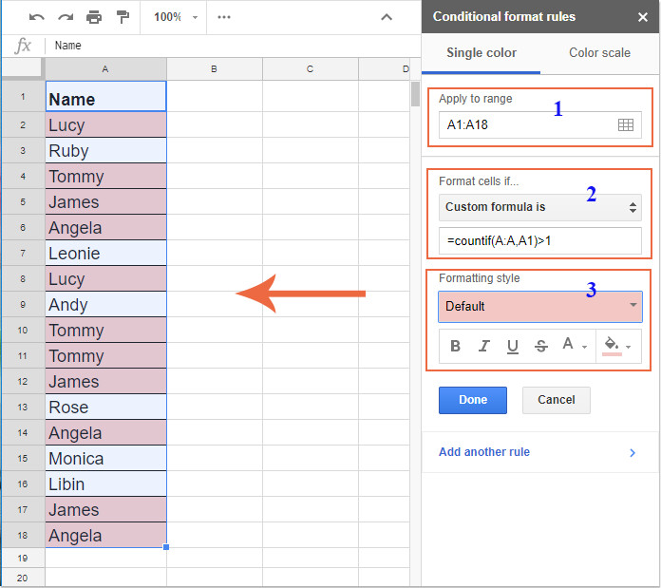Image resolution: width=661 pixels, height=588 pixels.
Task: Open the text color picker
Action: pyautogui.click(x=573, y=346)
